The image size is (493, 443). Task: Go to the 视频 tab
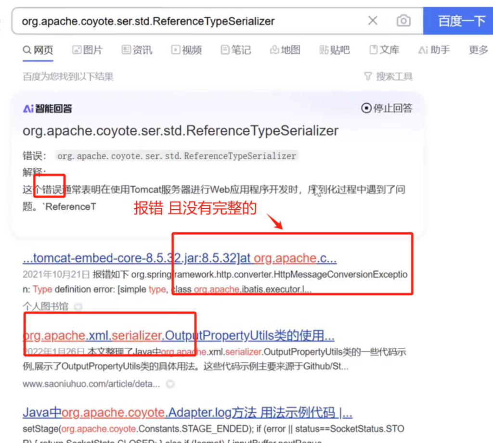186,50
